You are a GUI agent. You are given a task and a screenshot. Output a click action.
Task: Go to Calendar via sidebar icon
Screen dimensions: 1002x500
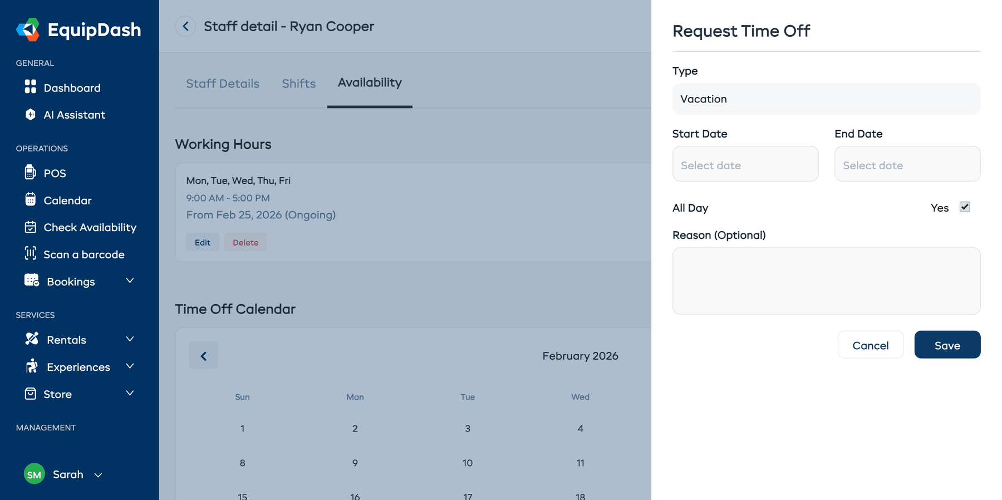(31, 199)
